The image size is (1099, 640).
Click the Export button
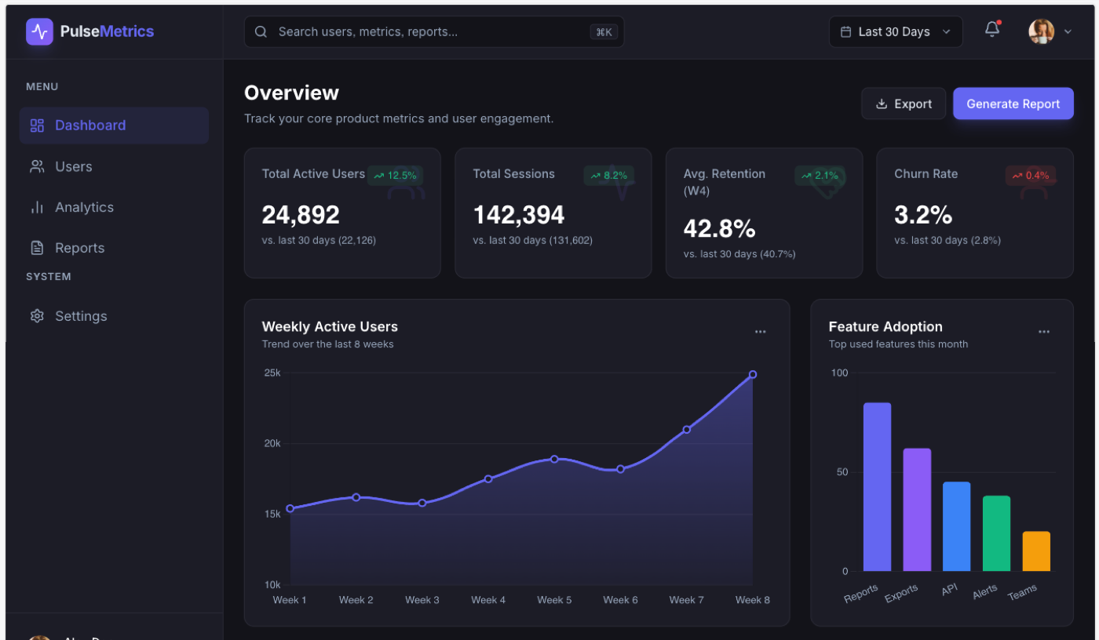pyautogui.click(x=904, y=104)
